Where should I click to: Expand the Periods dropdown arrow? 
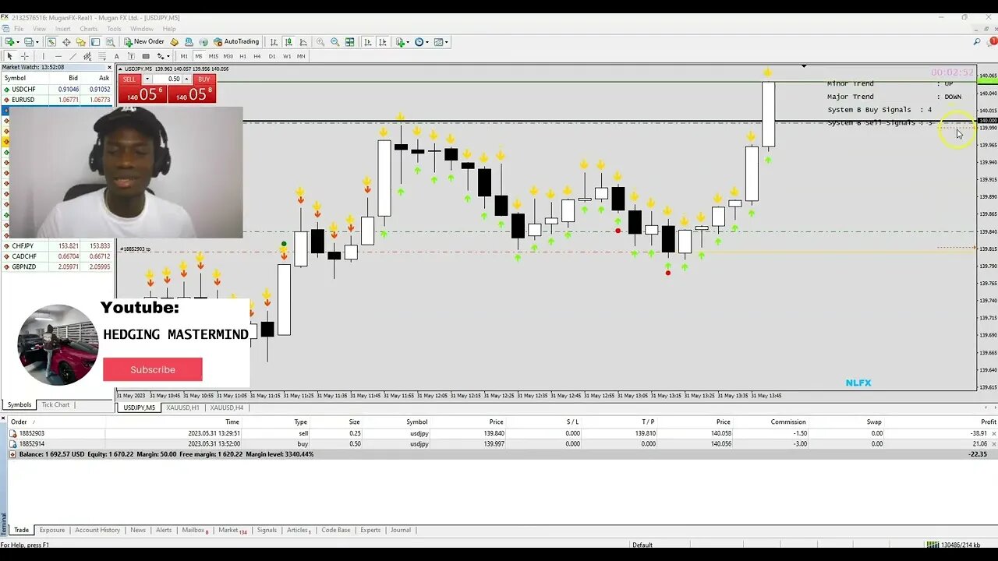[x=427, y=42]
